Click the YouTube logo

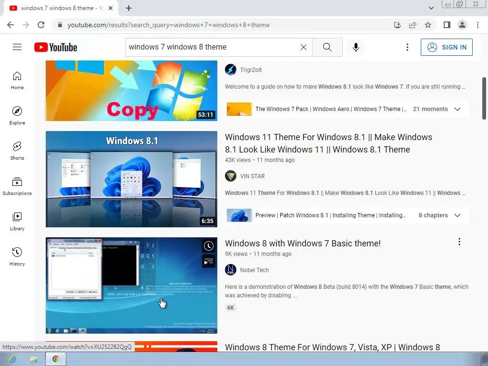point(56,47)
